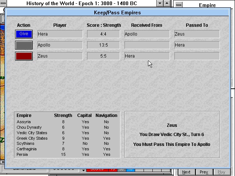Click the map's horizontal scroll left arrow
Screen dimensions: 235x176
(3, 162)
